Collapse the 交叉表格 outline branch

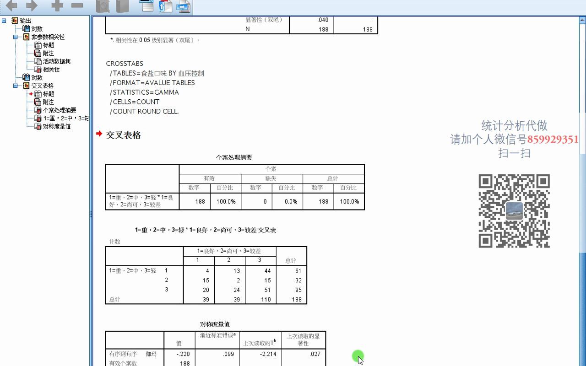tap(15, 86)
